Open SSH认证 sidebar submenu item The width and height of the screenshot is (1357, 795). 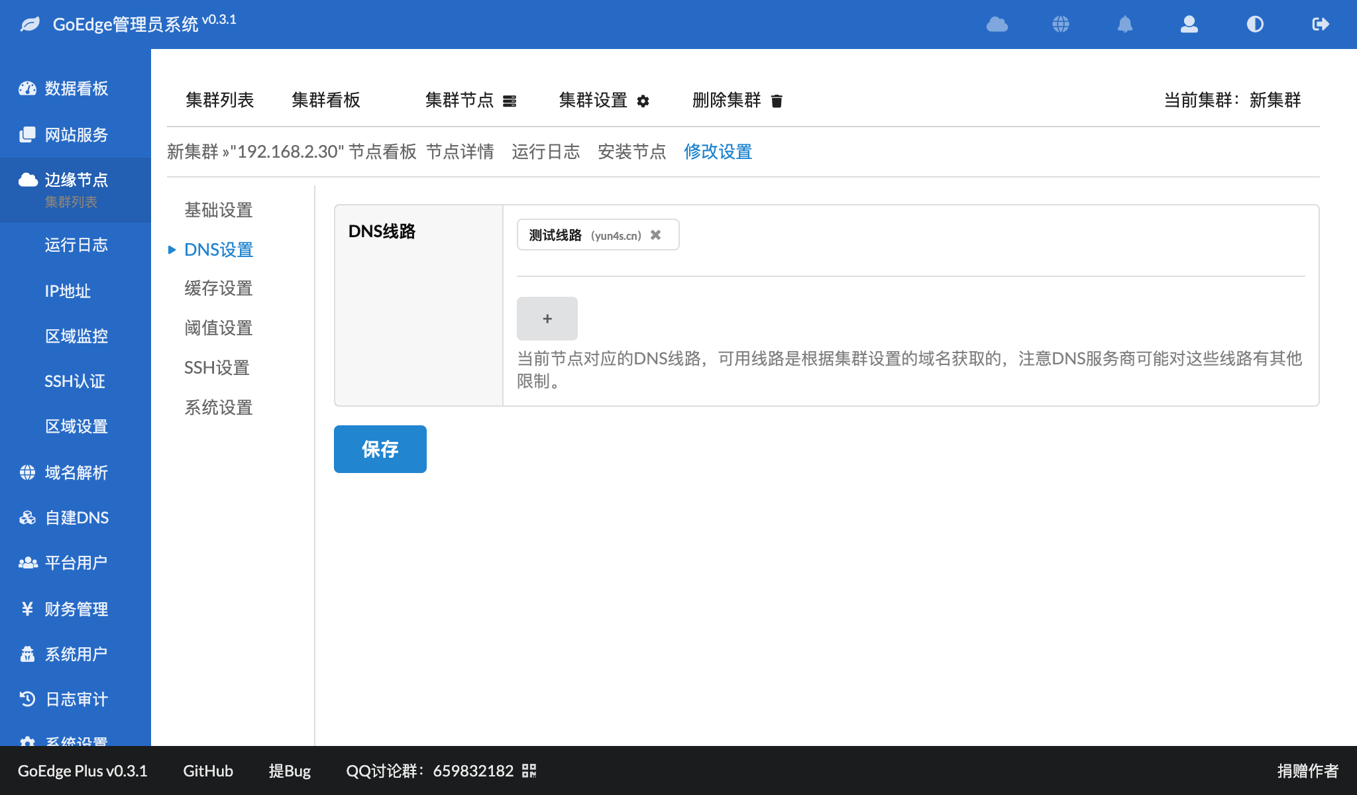pos(76,381)
